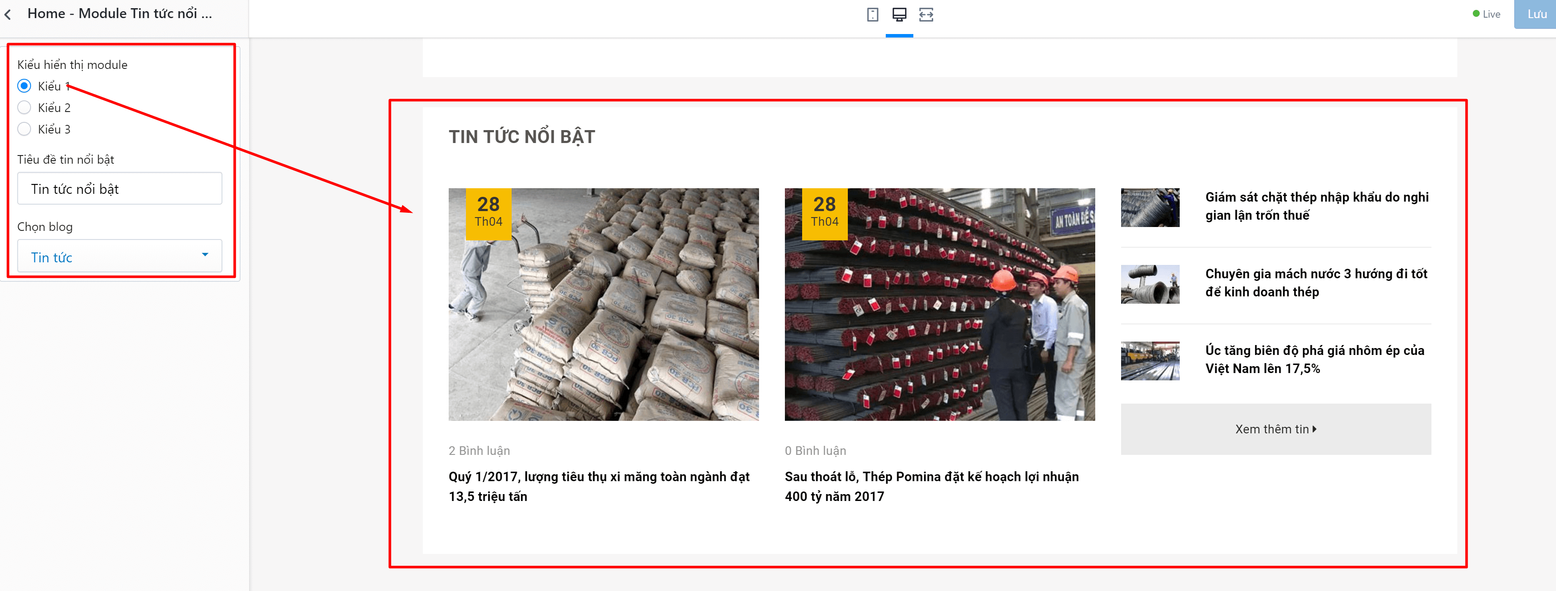Open Home - Module Tin tức nổi header

[119, 14]
